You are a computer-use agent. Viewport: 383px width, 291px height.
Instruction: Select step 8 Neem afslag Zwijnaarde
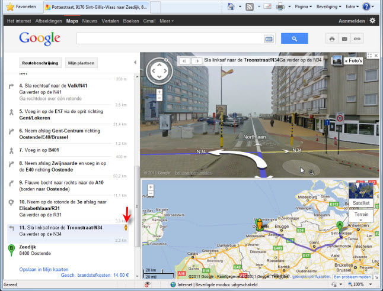[68, 166]
